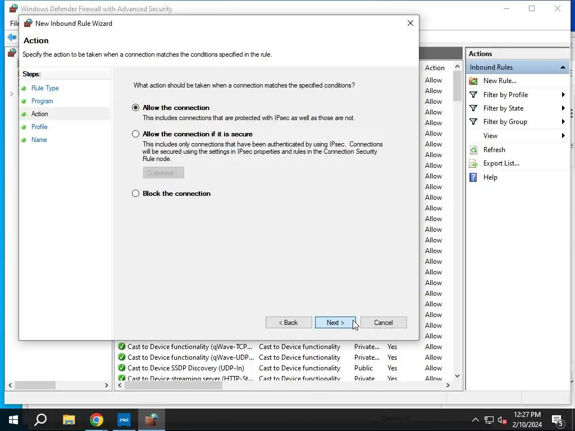Click the Filter by Profile funnel icon
This screenshot has width=575, height=431.
pos(473,94)
